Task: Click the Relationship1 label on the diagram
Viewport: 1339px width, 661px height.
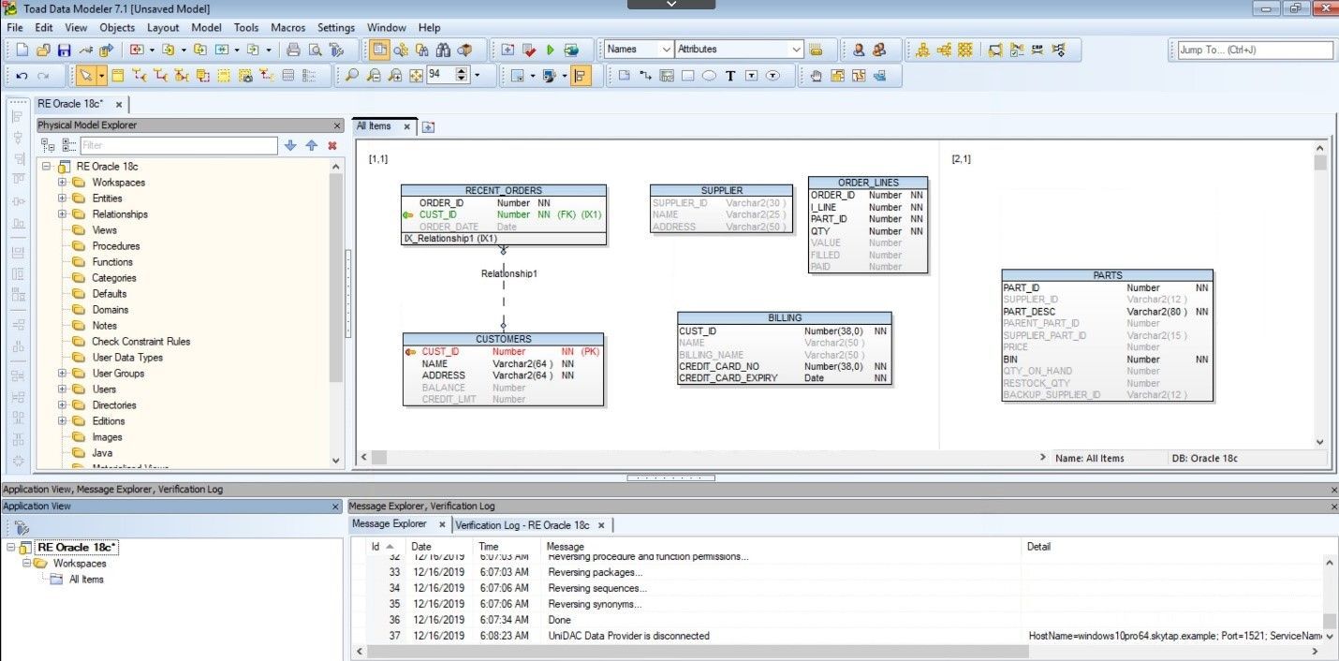Action: tap(509, 273)
